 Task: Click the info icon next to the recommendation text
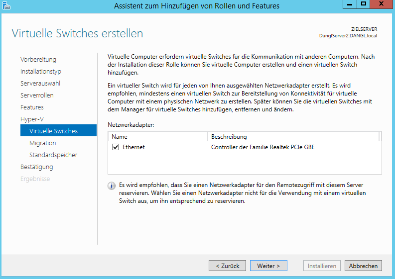pos(112,186)
